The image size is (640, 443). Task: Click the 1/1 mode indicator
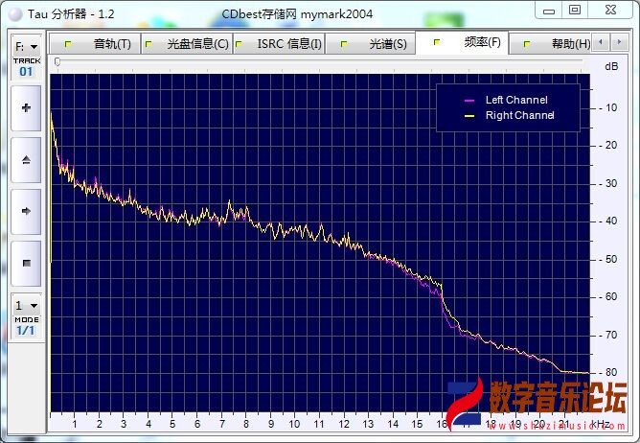(26, 331)
